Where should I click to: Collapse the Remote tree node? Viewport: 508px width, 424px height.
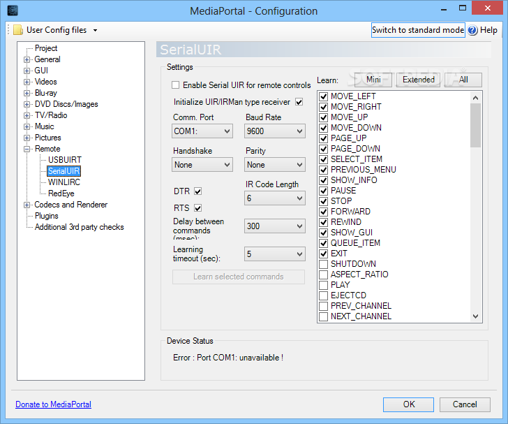pos(27,149)
